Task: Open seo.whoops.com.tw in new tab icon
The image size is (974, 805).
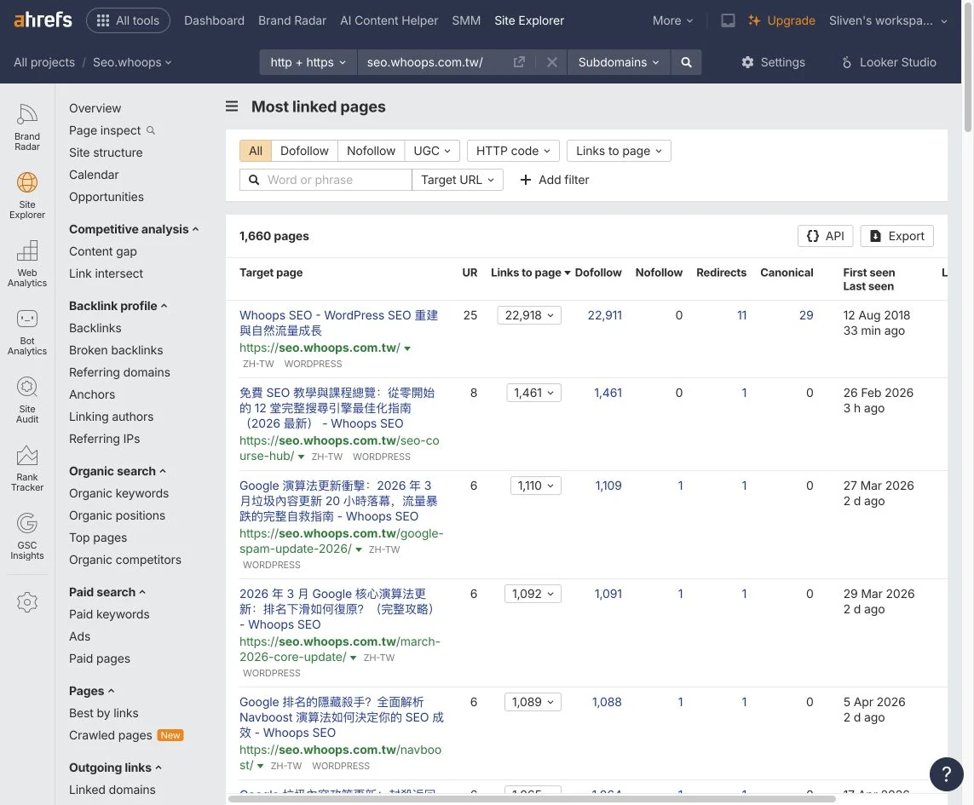Action: (519, 62)
